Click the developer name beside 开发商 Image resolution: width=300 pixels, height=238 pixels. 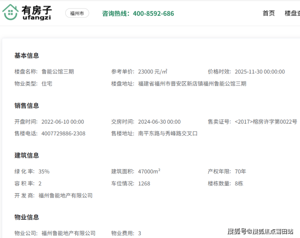click(x=65, y=195)
